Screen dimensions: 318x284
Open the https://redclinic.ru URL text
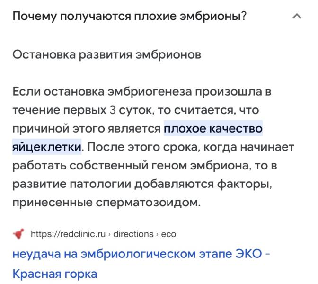click(x=68, y=234)
